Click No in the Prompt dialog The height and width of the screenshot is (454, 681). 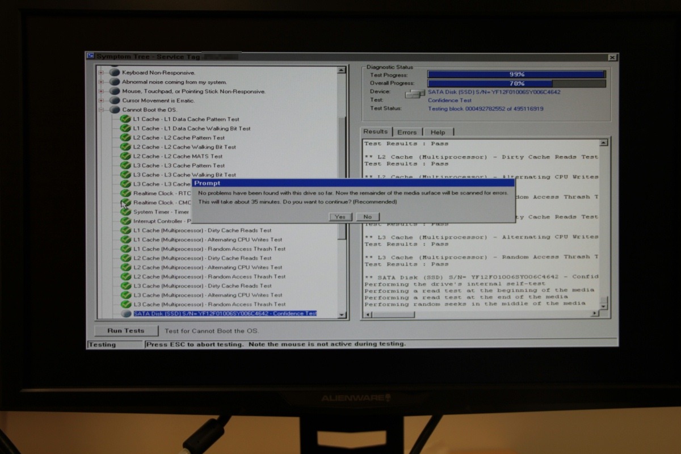[367, 217]
